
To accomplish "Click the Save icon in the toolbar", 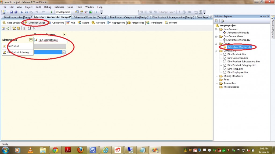I will [x=12, y=12].
